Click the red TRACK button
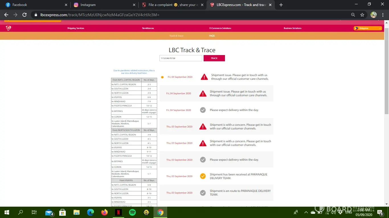The height and width of the screenshot is (218, 389). coord(214,58)
